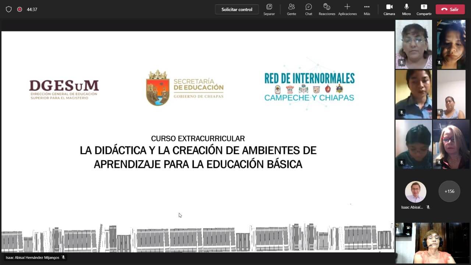Click the Aplicaciones plus icon

[347, 7]
